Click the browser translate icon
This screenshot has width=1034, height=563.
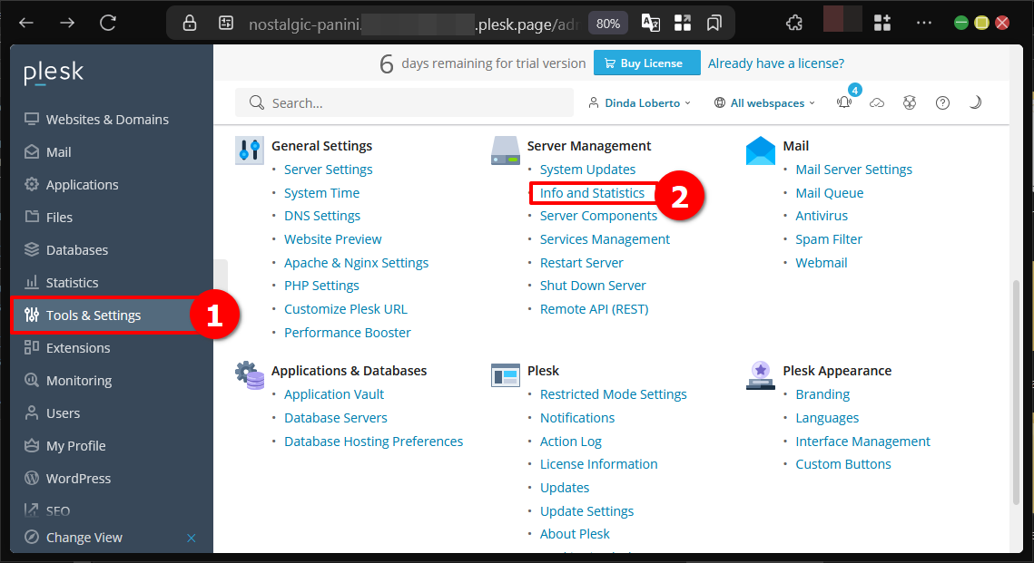coord(650,23)
